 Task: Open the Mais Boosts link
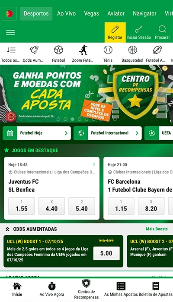click(157, 229)
